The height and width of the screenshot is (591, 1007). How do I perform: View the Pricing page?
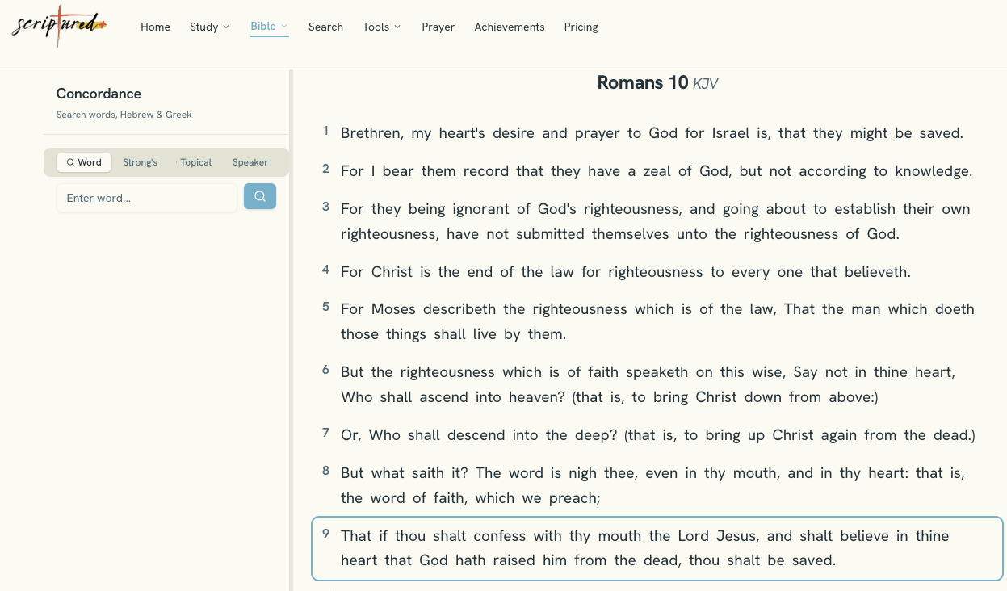coord(581,27)
